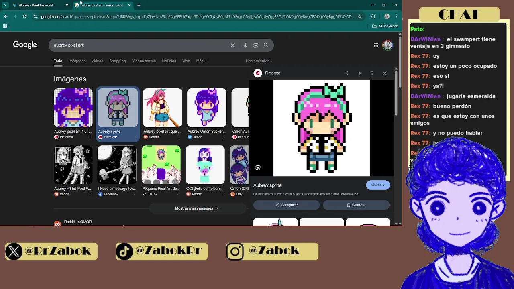The width and height of the screenshot is (514, 289).
Task: Open options for the Aubrey sprite Pinterest result
Action: (135, 137)
